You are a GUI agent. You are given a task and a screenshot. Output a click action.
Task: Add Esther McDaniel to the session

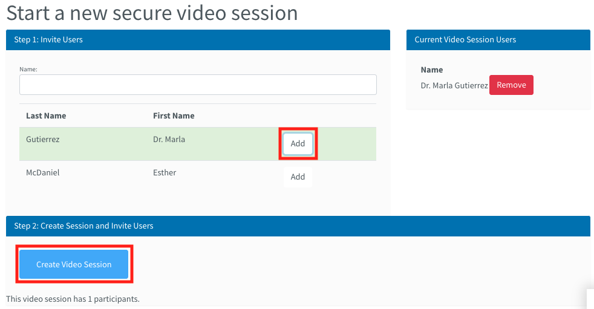[x=298, y=177]
